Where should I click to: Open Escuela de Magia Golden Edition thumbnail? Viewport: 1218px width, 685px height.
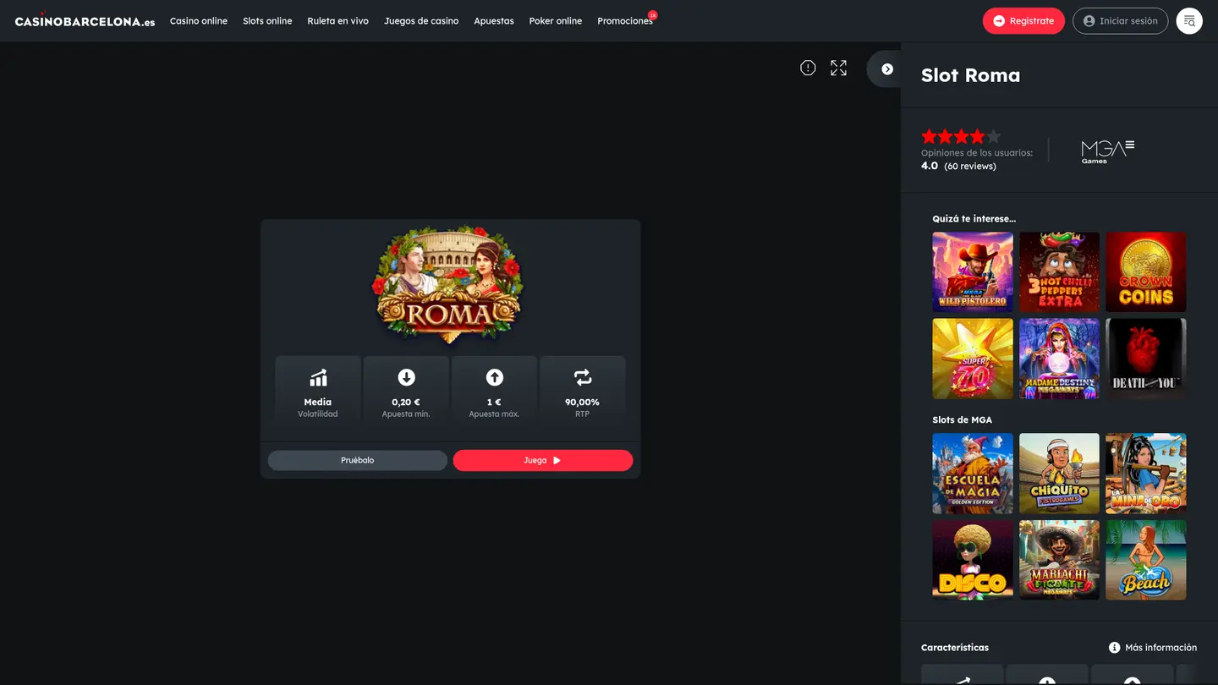coord(973,474)
